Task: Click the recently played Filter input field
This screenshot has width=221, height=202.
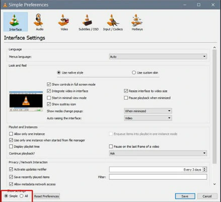Action: 158,177
